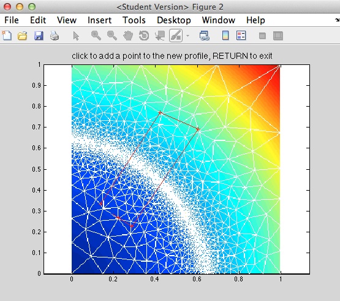Screen dimensions: 340x301
Task: Open the Edit menu
Action: pyautogui.click(x=38, y=20)
